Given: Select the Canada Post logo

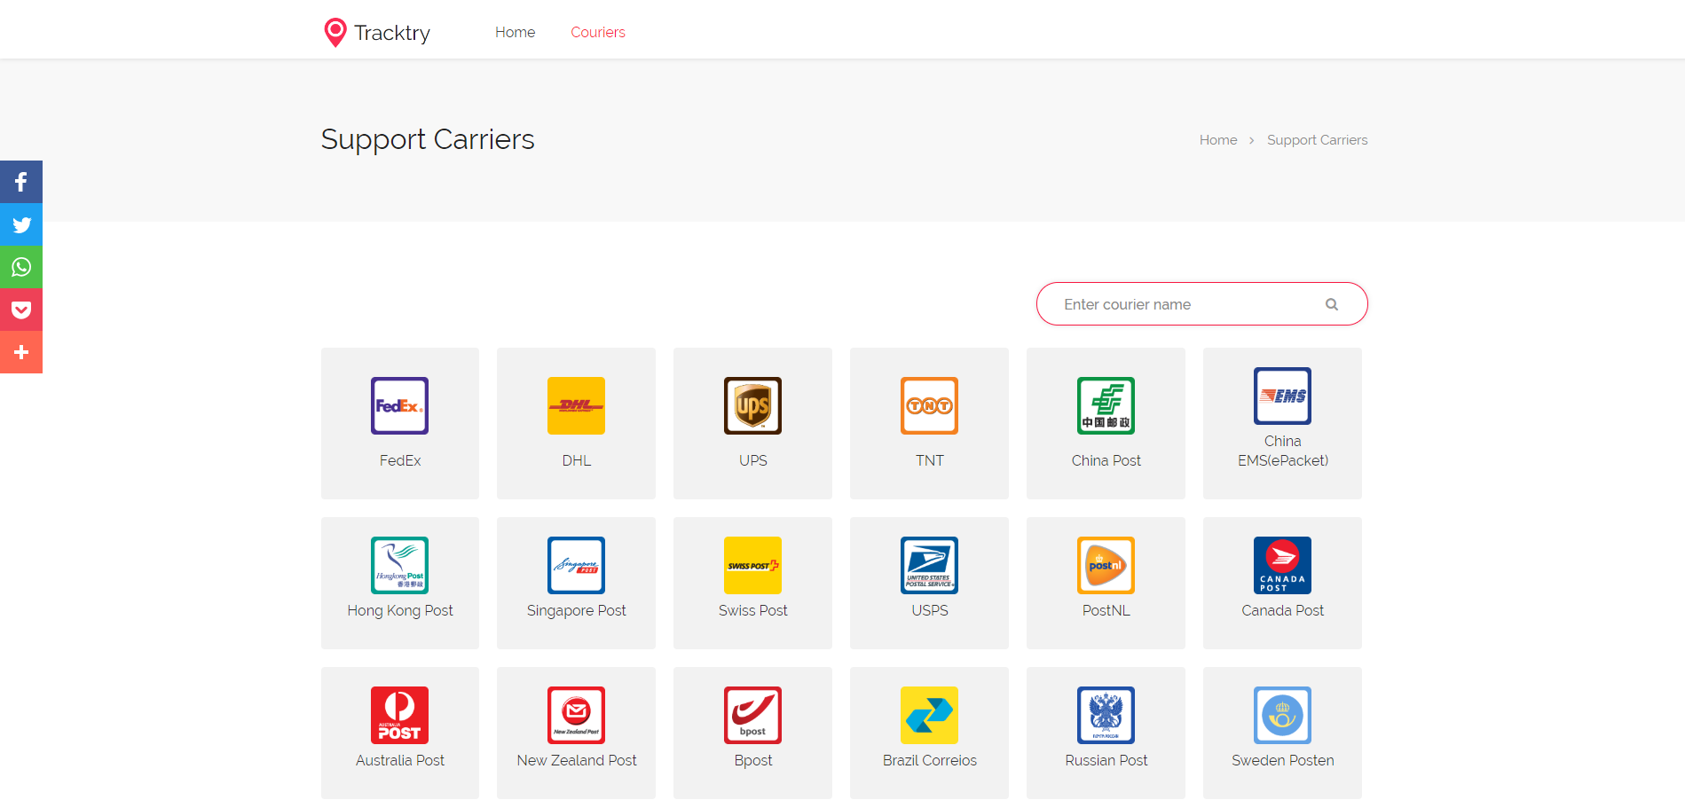Looking at the screenshot, I should click(x=1282, y=565).
